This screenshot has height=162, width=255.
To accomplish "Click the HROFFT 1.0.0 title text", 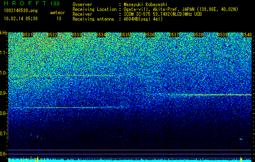I will click(32, 3).
